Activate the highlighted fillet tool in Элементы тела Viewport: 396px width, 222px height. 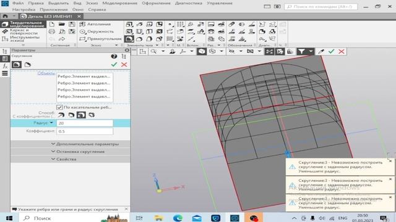point(129,39)
